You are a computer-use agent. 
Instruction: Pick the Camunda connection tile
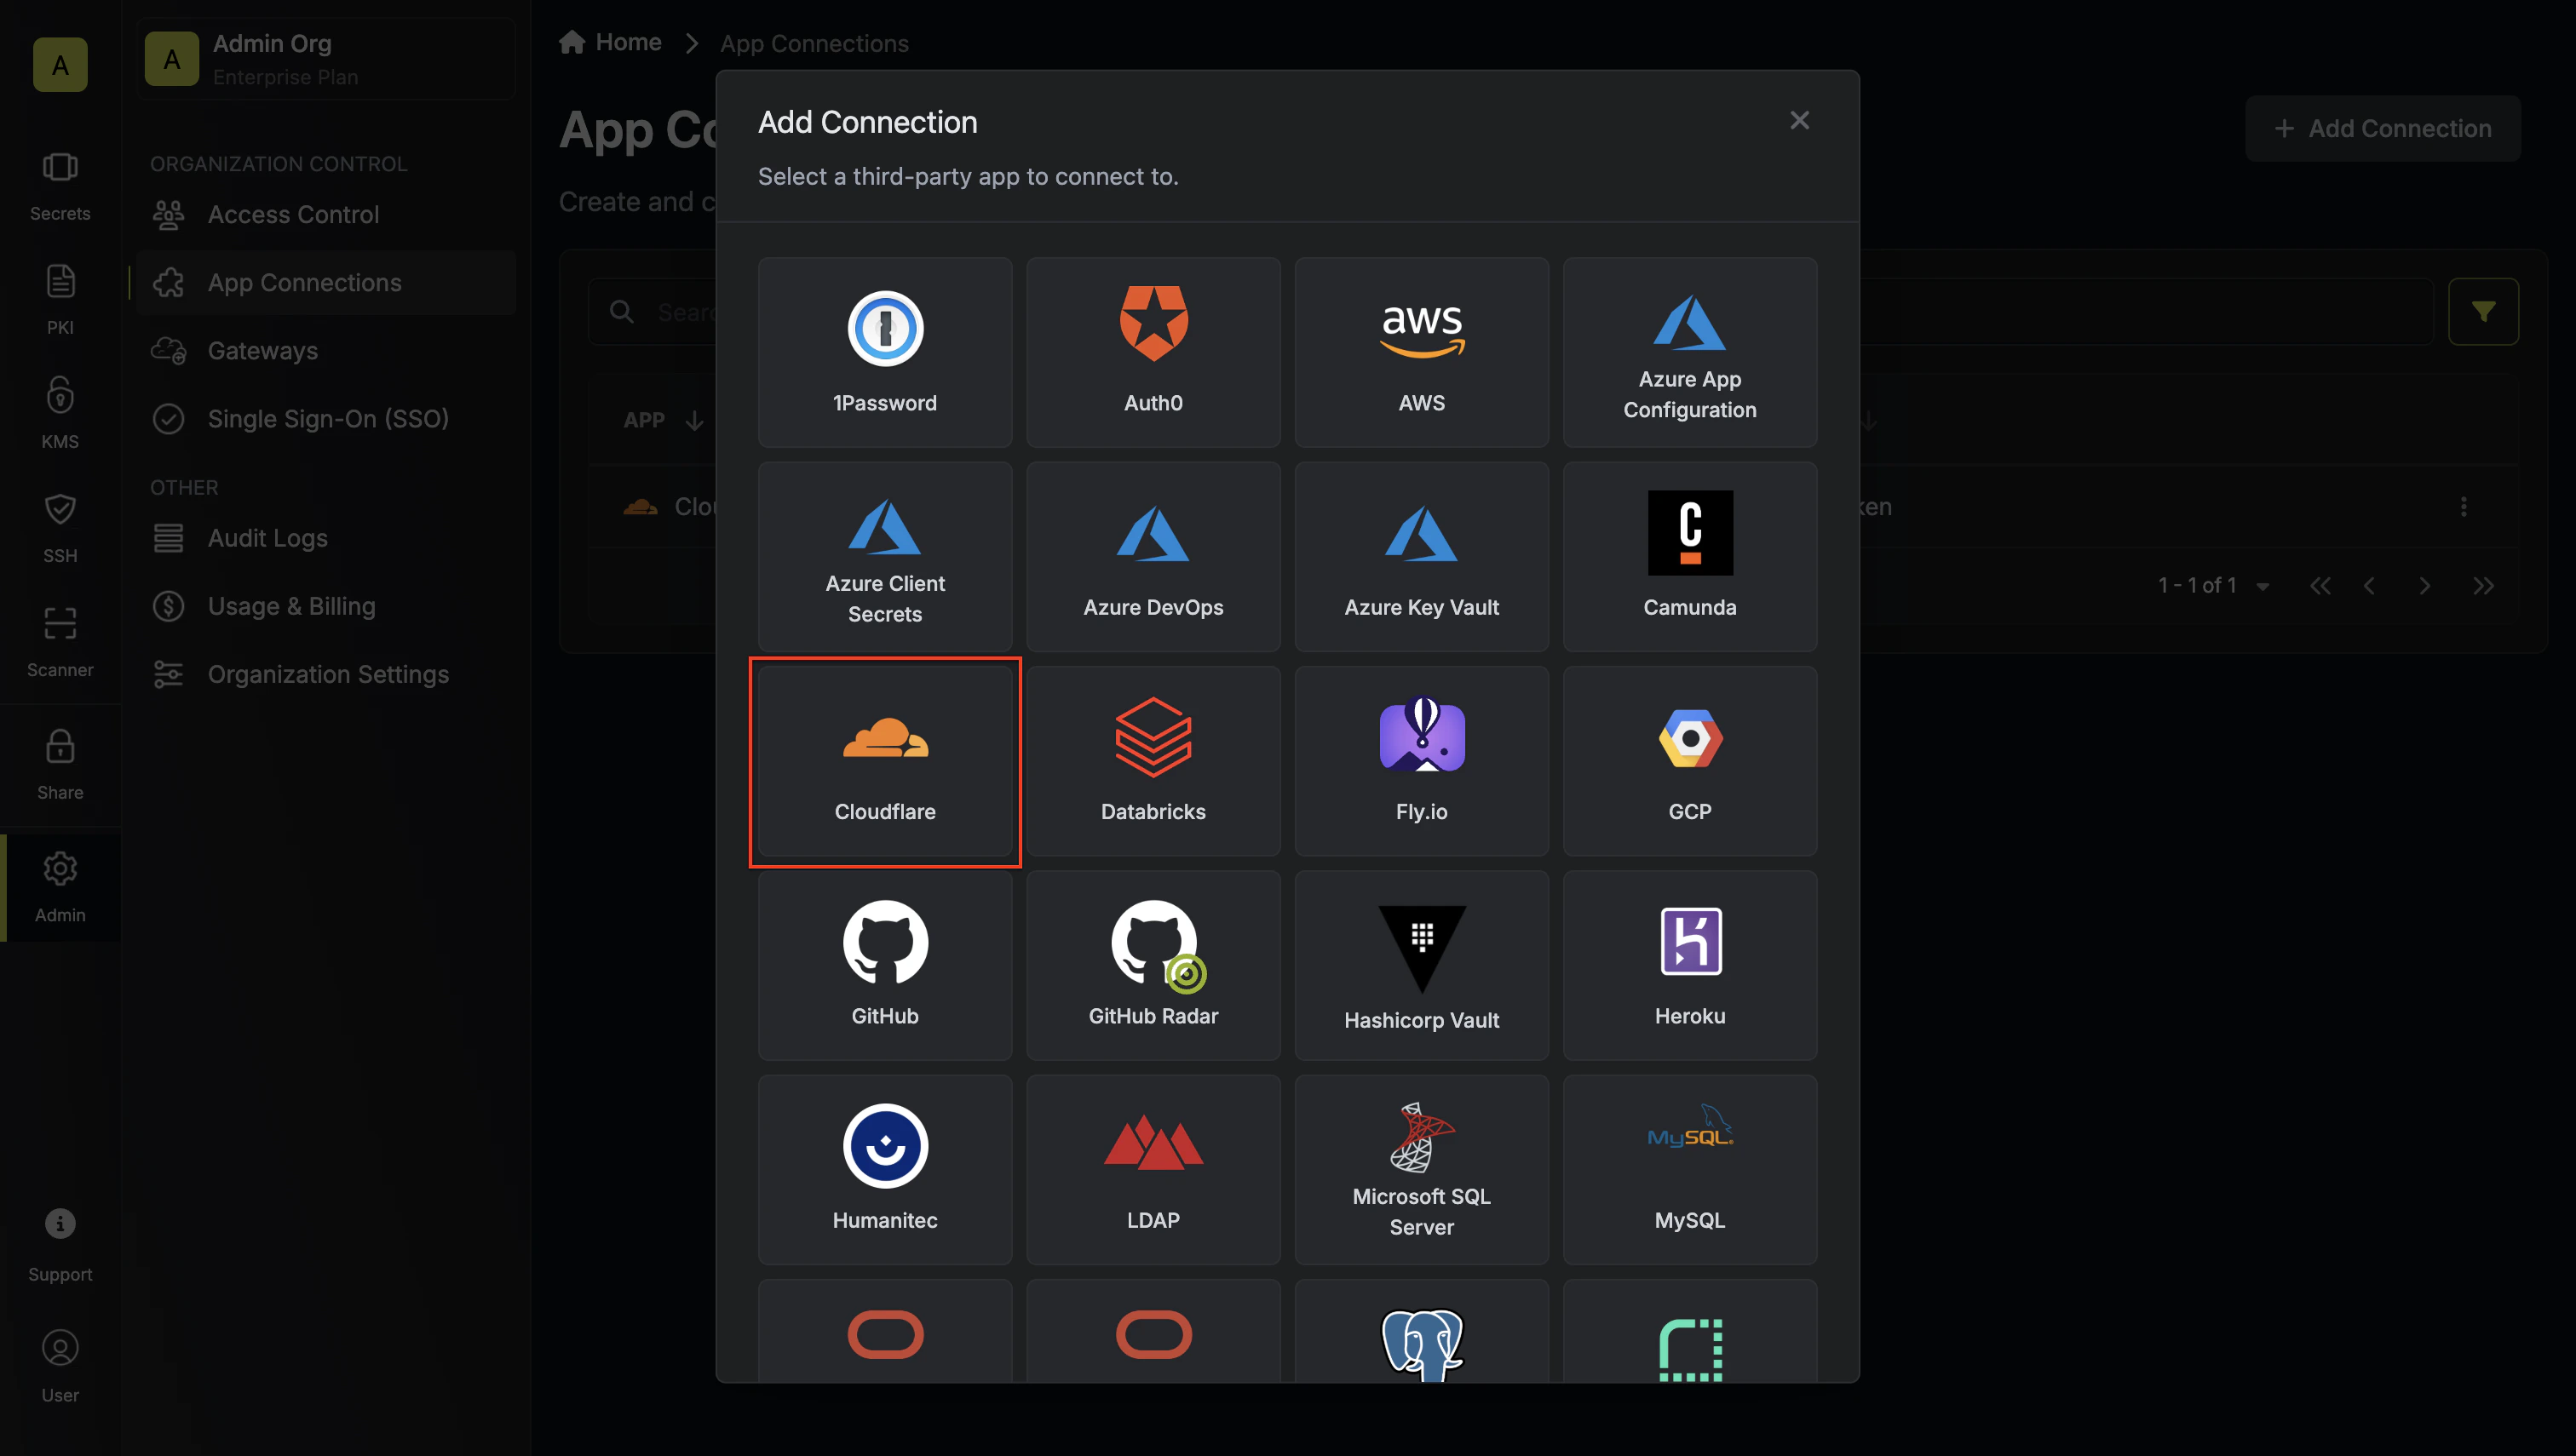1690,556
